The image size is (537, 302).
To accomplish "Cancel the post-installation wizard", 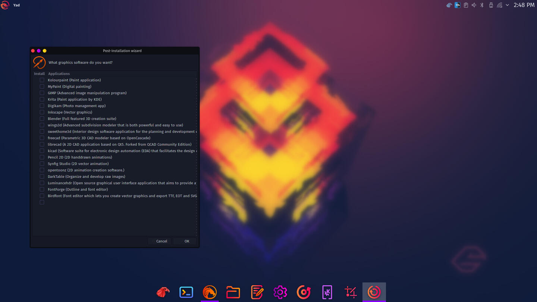I will click(x=160, y=241).
